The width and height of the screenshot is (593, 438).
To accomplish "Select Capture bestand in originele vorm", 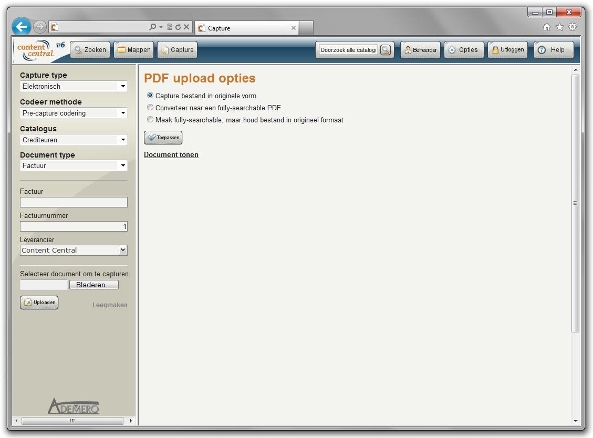I will (150, 96).
